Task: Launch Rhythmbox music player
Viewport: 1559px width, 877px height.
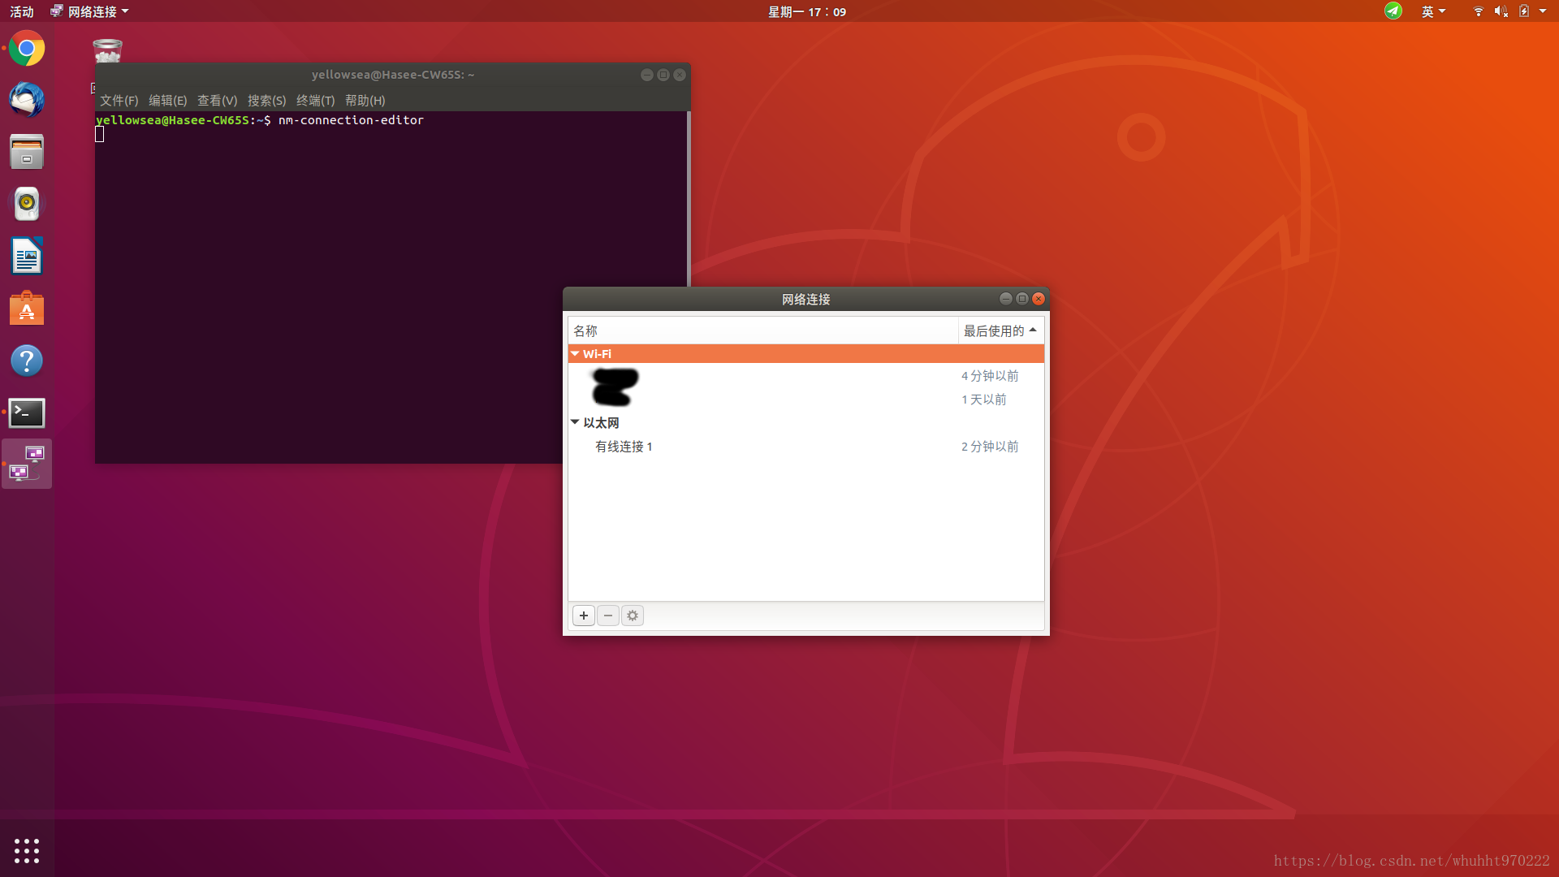Action: (x=27, y=205)
